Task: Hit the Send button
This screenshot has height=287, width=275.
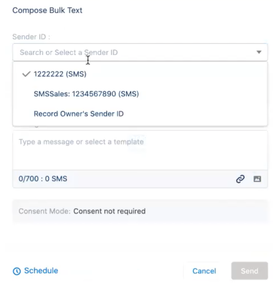Action: click(250, 271)
